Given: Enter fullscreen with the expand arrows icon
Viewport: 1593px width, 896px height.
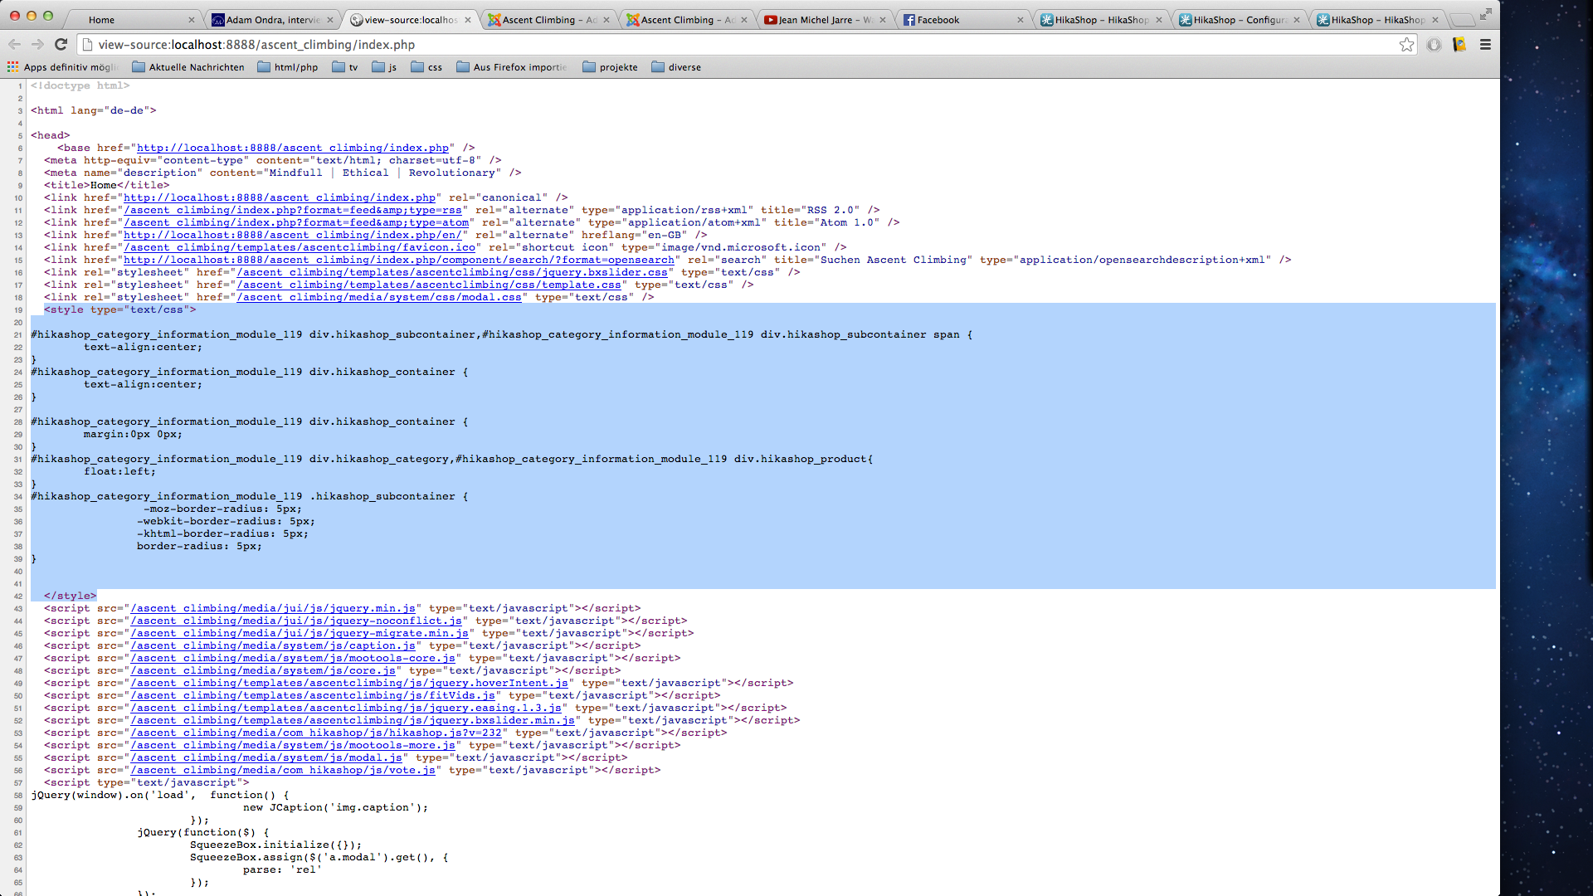Looking at the screenshot, I should (1486, 14).
